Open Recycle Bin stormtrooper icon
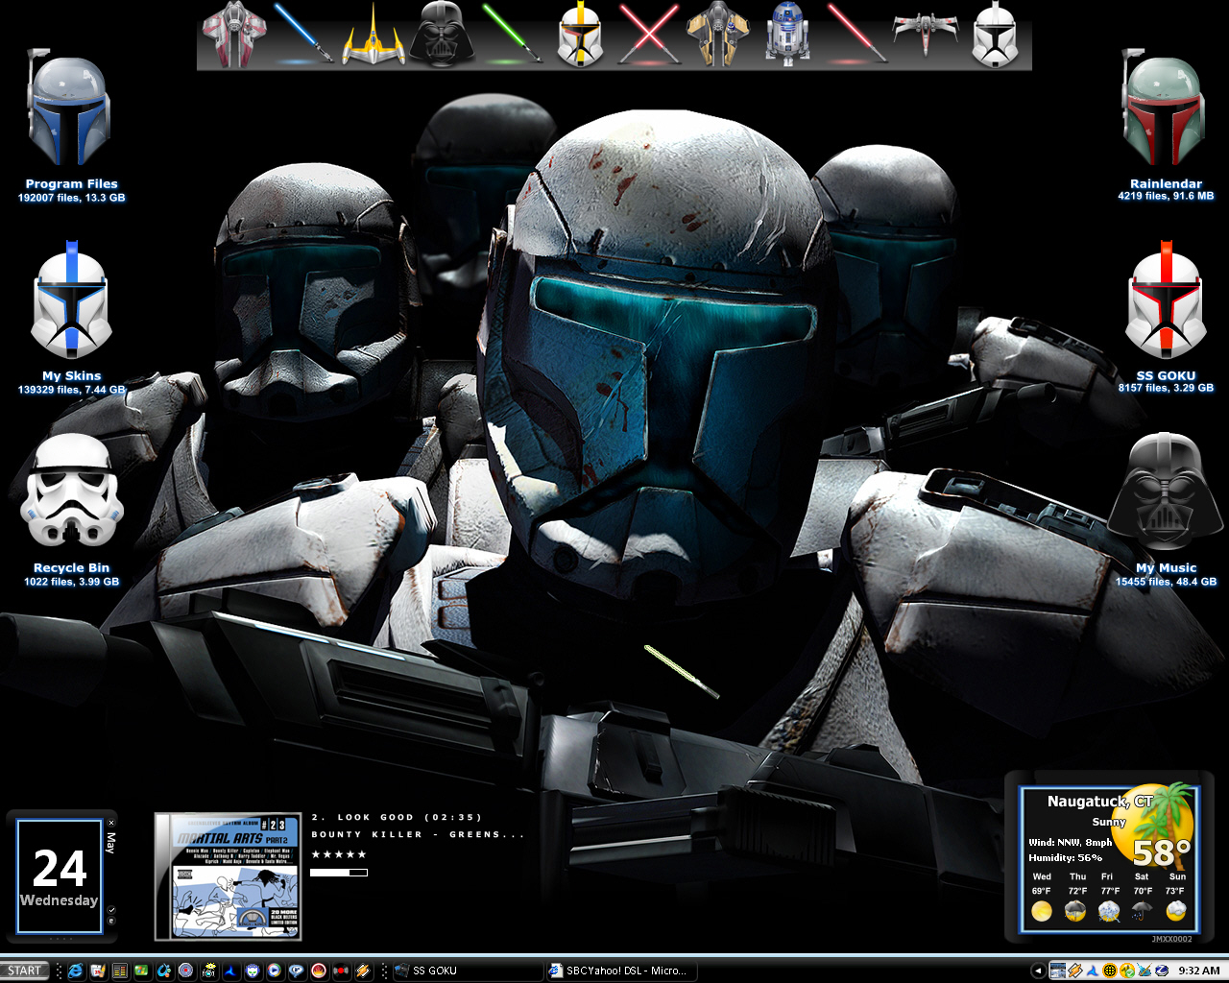1229x983 pixels. 71,491
